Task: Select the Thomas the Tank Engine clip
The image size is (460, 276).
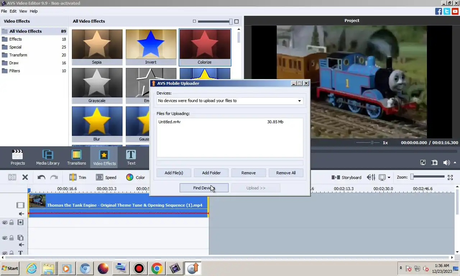Action: (118, 205)
